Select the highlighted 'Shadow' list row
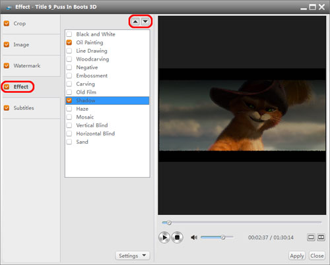Screen dimensions: 330x265 108,100
